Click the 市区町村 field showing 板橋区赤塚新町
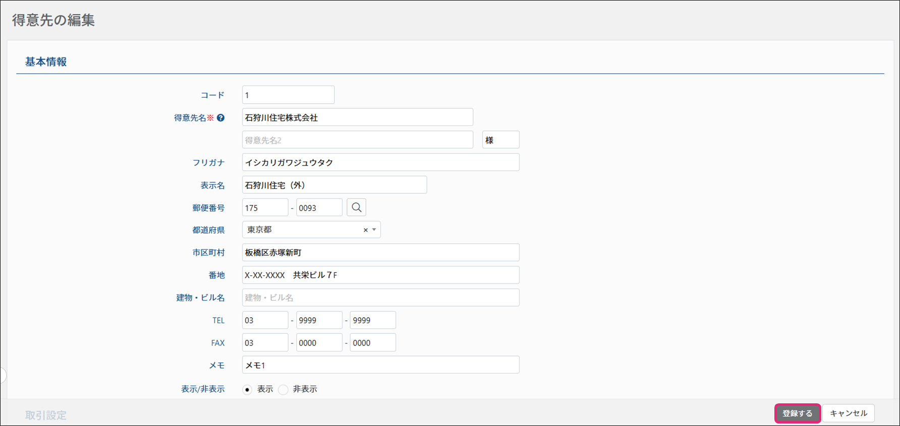The height and width of the screenshot is (426, 900). [380, 253]
